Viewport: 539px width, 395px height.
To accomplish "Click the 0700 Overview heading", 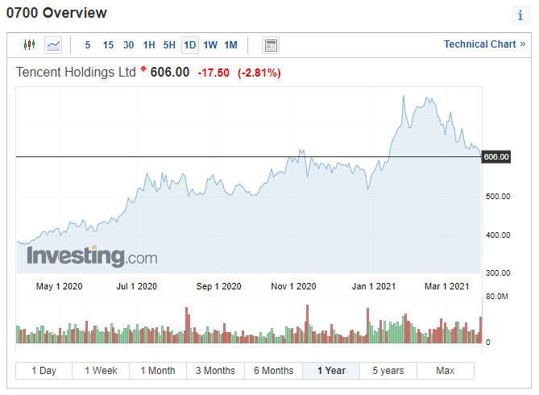I will coord(56,13).
